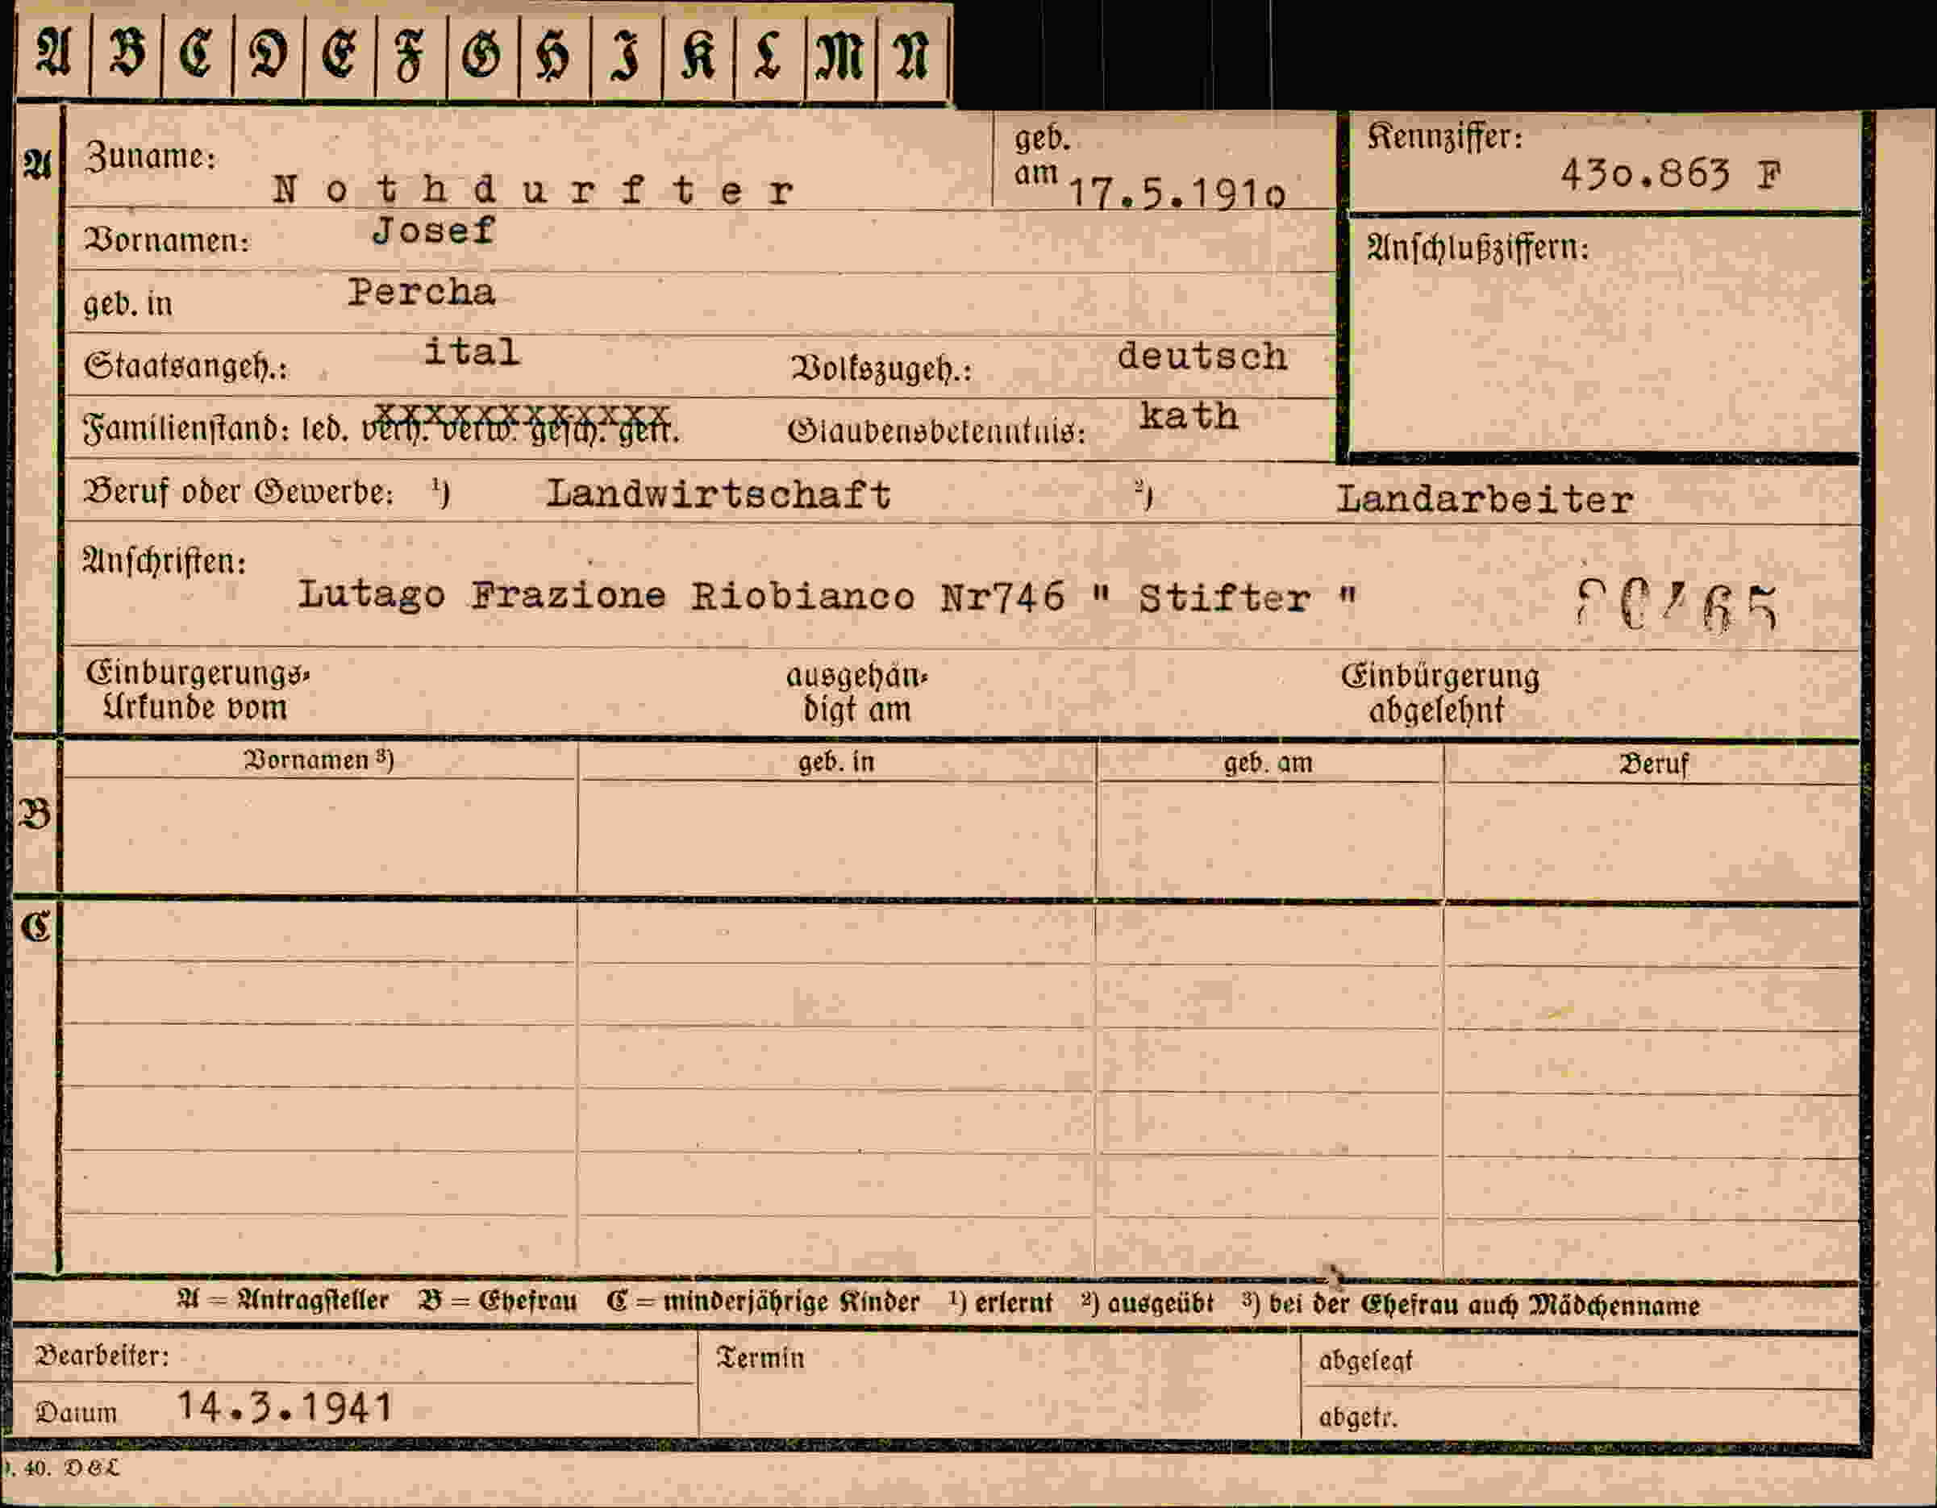Click the Anschriften label
Image resolution: width=1937 pixels, height=1508 pixels.
pyautogui.click(x=164, y=560)
